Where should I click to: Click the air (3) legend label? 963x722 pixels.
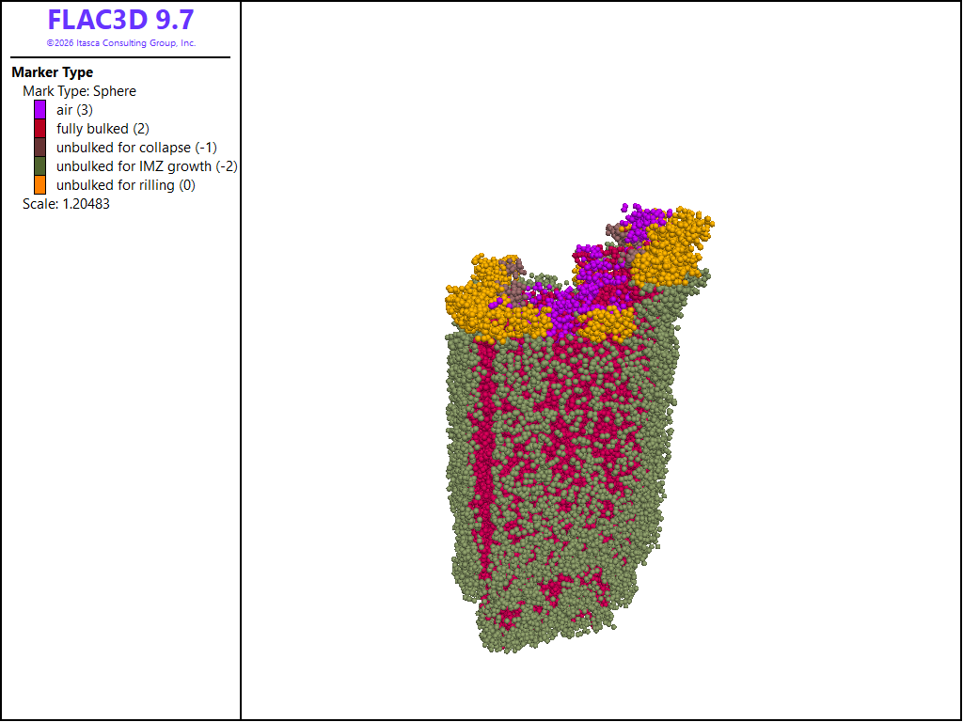pyautogui.click(x=74, y=110)
